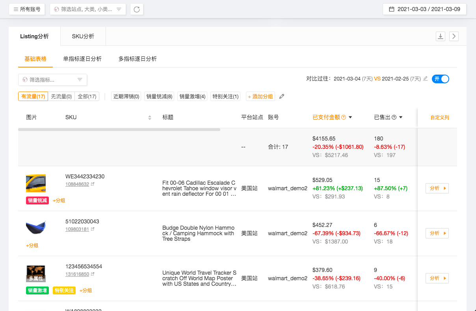Sort the SKU column using sort arrows
The image size is (476, 311).
150,118
